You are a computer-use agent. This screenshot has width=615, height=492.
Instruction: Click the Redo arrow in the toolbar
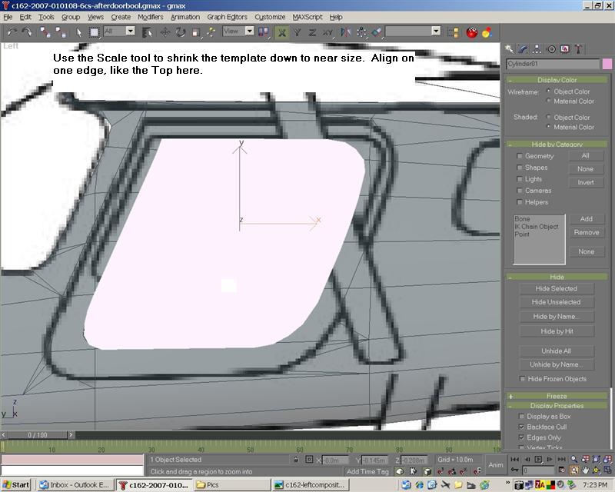pos(27,32)
